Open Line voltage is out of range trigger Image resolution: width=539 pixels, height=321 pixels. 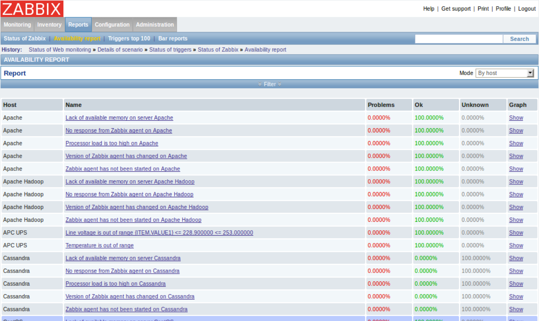click(x=159, y=233)
